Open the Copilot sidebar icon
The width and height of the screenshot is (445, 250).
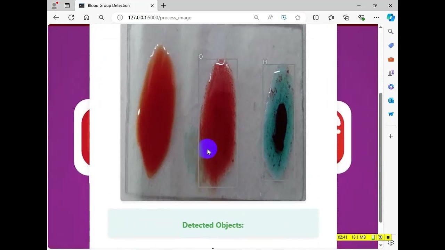[391, 17]
